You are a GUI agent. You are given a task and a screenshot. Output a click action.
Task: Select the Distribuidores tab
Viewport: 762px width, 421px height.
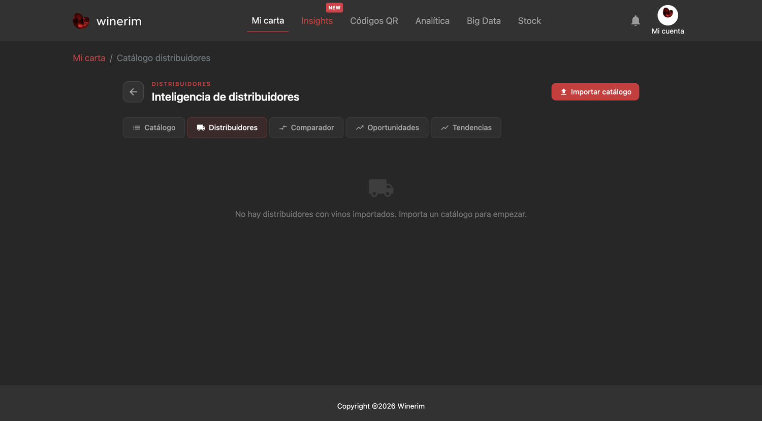click(227, 127)
